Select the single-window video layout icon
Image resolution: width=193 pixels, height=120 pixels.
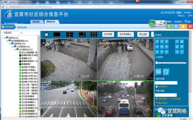[57, 34]
